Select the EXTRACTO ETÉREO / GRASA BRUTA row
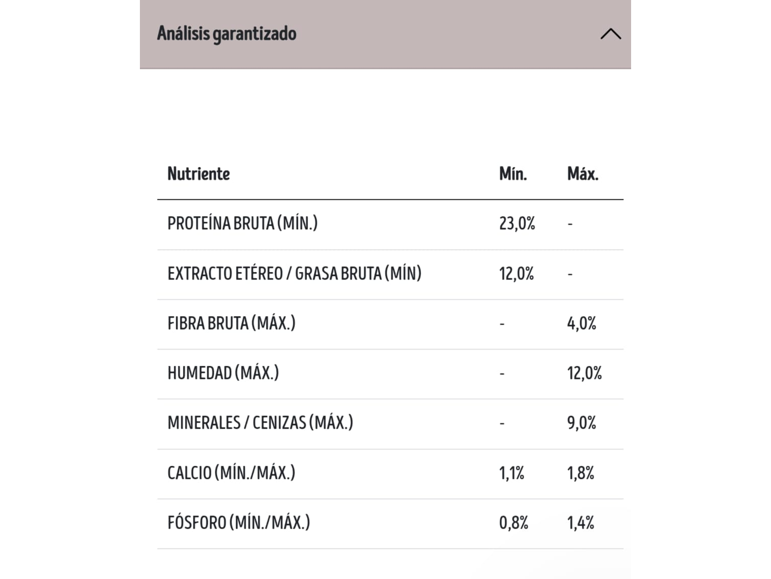Screen dimensions: 771x579 point(390,274)
